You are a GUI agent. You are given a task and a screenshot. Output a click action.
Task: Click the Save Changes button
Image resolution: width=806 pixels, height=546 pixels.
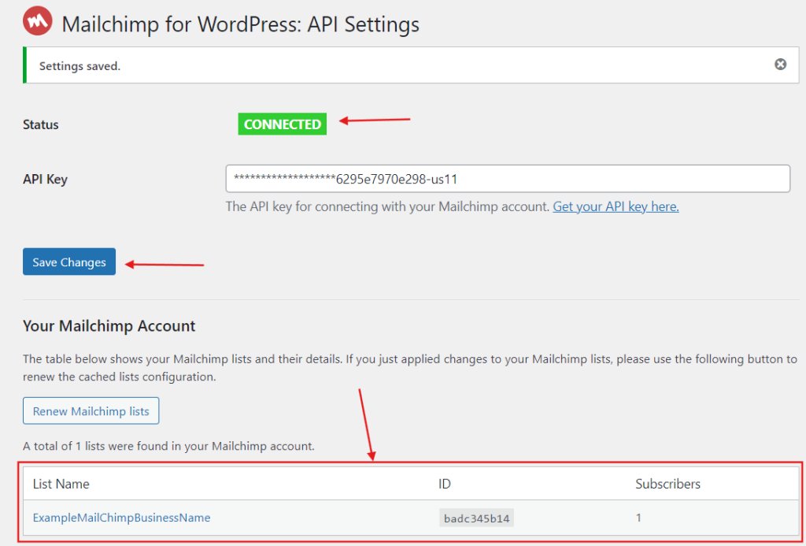[x=69, y=262]
